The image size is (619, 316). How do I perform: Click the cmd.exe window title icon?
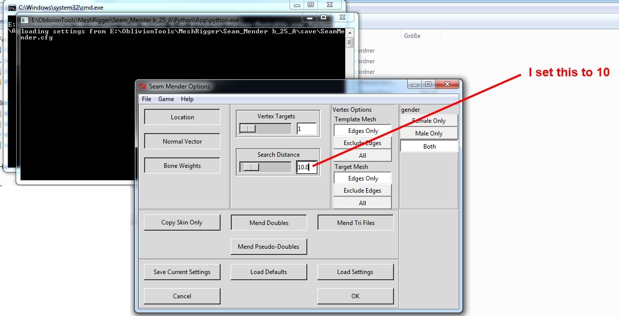(x=12, y=8)
